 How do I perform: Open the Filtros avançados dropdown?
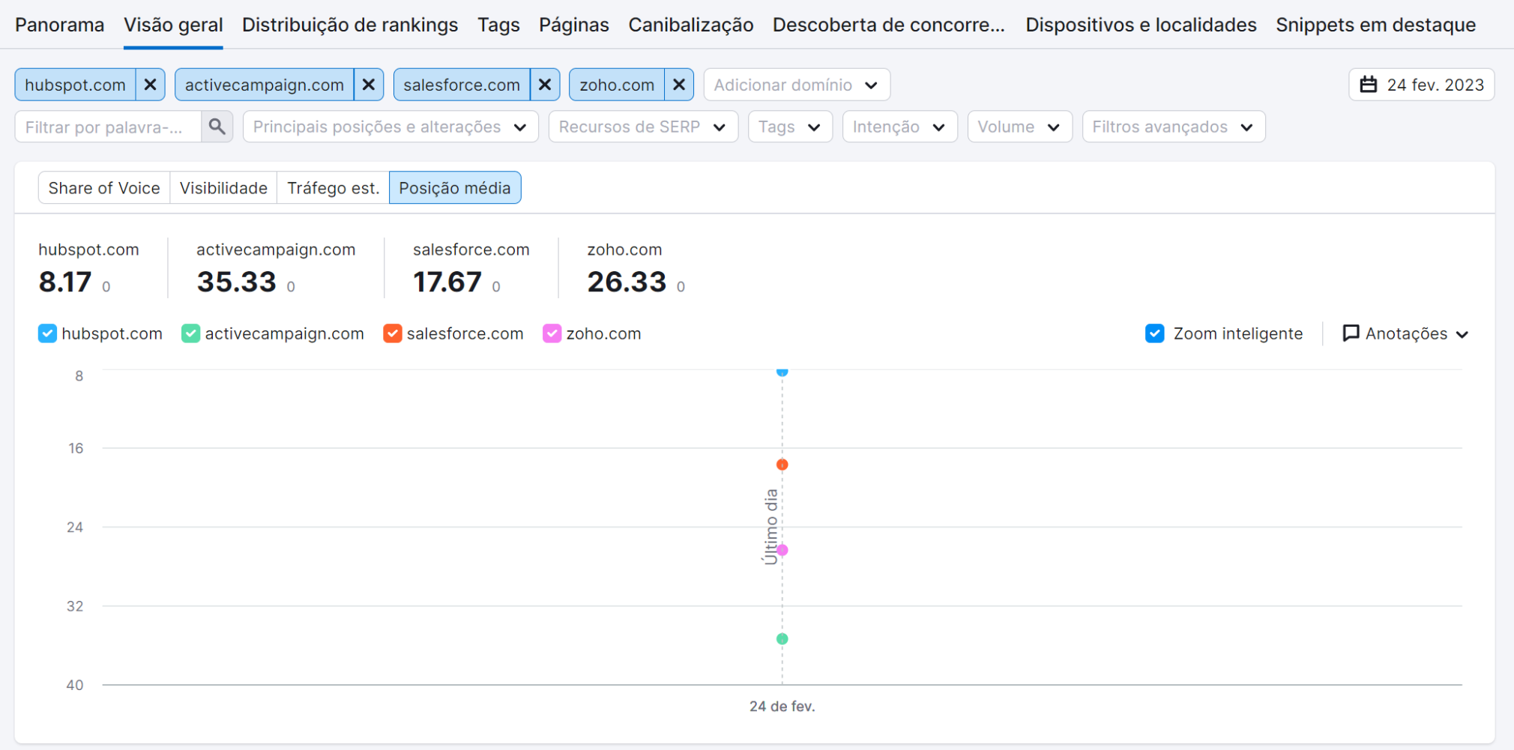(x=1173, y=127)
